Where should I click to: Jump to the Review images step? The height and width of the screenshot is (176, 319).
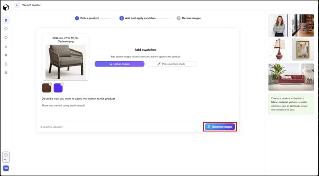click(x=189, y=18)
